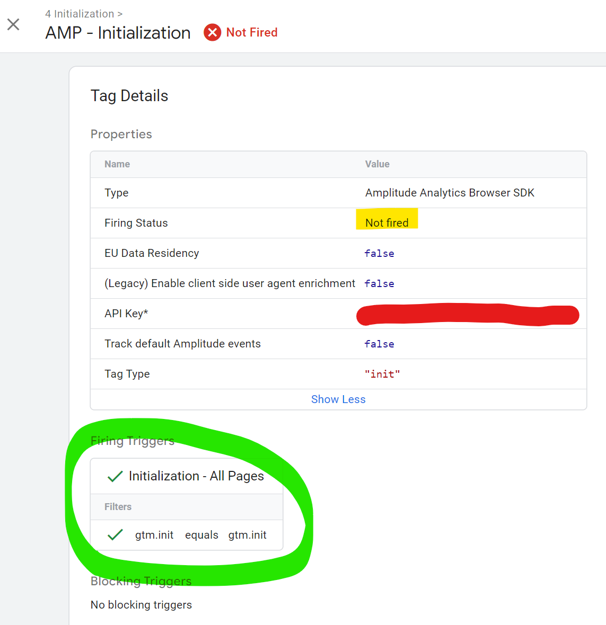Close the tag details panel
This screenshot has height=625, width=606.
(13, 24)
